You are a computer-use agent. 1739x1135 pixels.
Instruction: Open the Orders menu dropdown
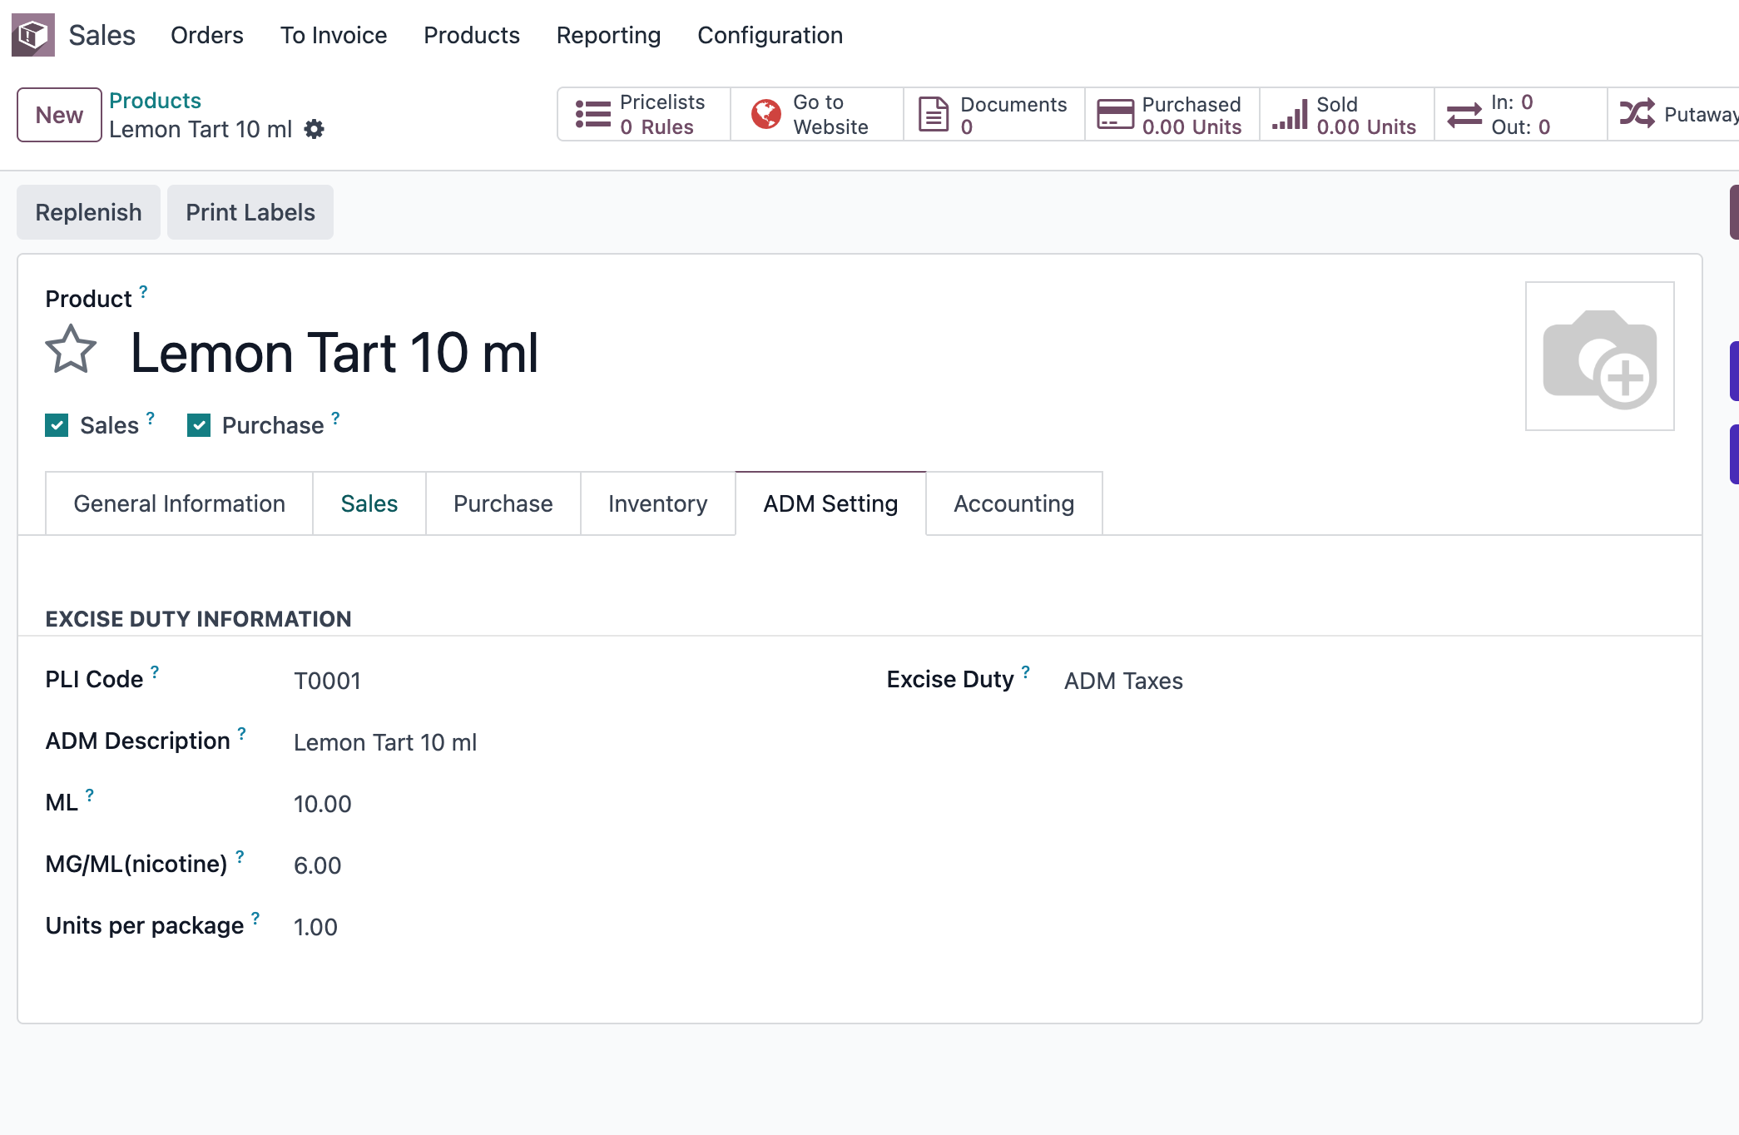point(206,35)
